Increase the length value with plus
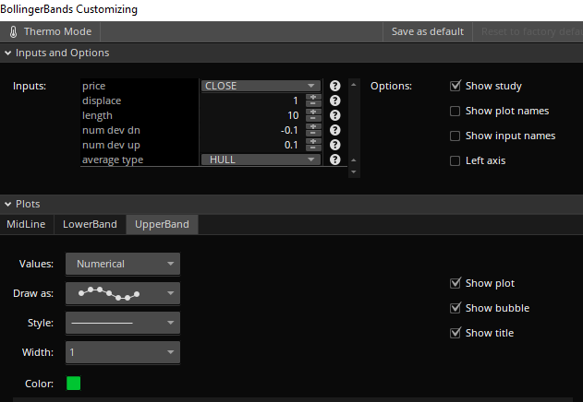 (313, 112)
